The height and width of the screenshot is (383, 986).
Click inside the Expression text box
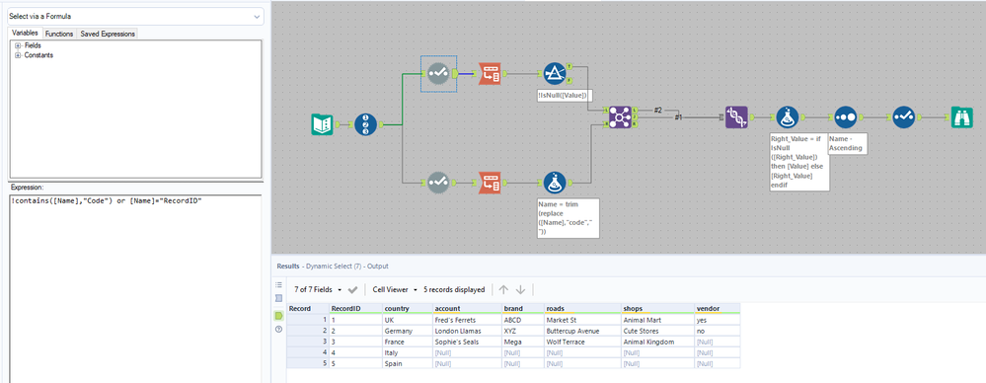click(x=135, y=289)
